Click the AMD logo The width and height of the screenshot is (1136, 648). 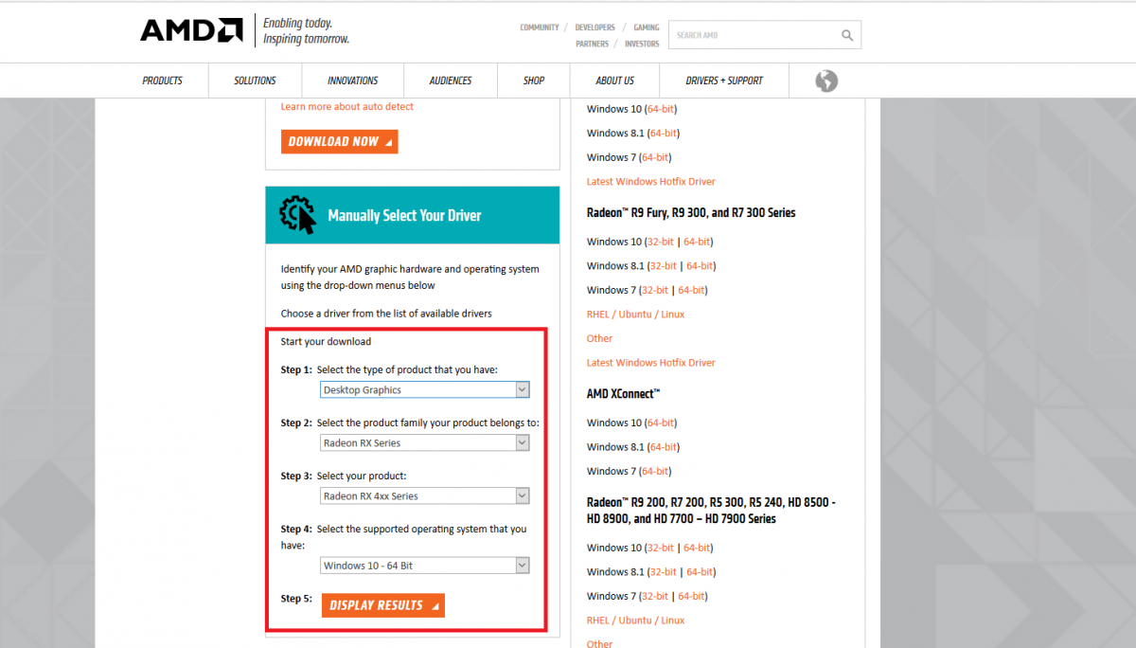coord(191,30)
